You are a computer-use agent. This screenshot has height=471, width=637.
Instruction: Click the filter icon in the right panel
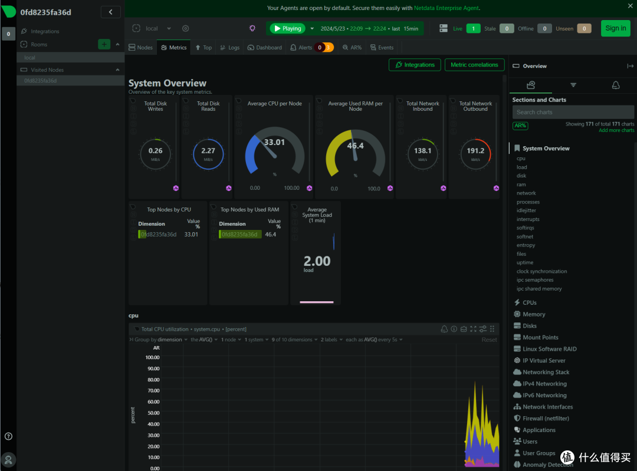[573, 85]
